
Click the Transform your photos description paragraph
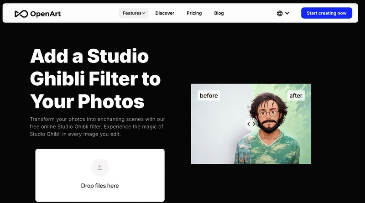tap(97, 127)
